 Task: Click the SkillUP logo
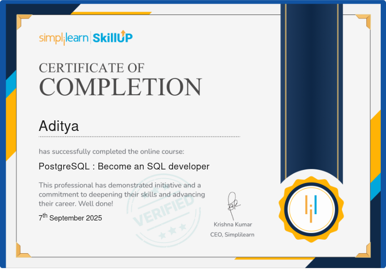pyautogui.click(x=112, y=38)
